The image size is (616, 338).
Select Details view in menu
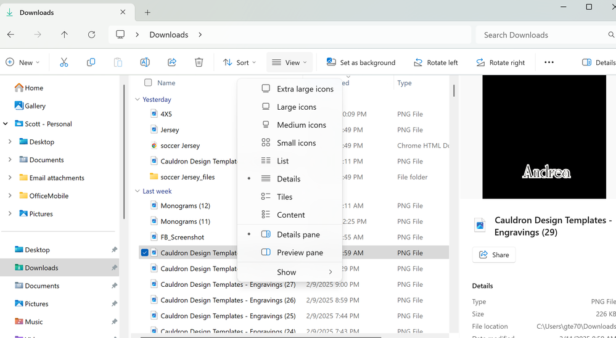coord(290,179)
